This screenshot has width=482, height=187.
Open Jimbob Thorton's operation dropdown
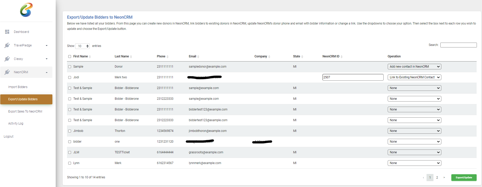414,131
